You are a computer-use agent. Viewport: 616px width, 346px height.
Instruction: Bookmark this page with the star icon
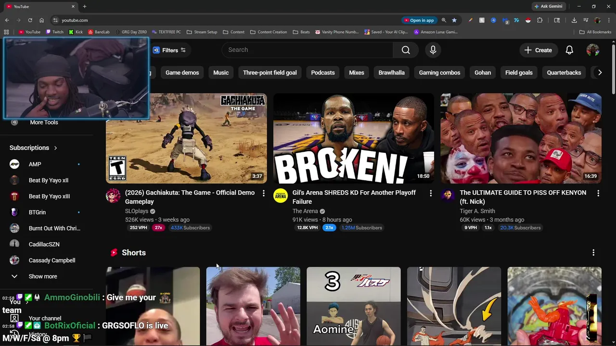pyautogui.click(x=454, y=20)
